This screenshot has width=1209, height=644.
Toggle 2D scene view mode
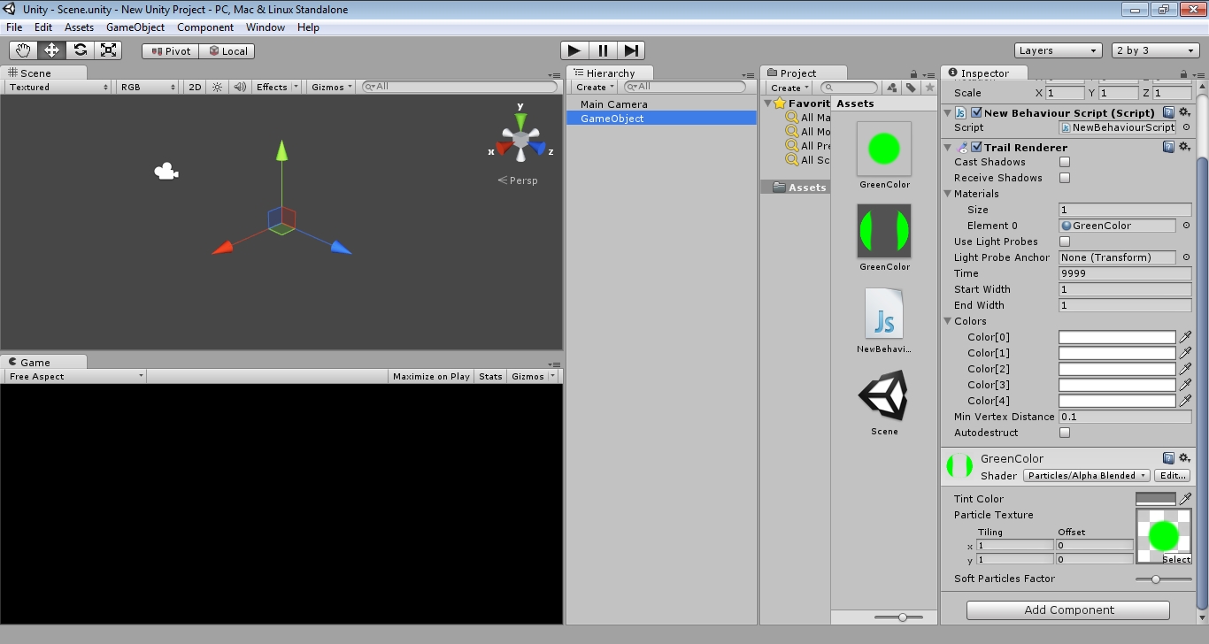point(195,87)
